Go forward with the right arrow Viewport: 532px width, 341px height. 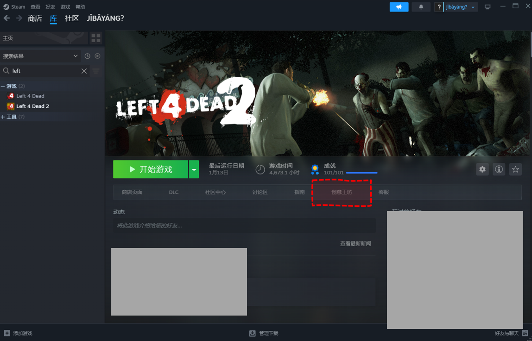point(19,18)
